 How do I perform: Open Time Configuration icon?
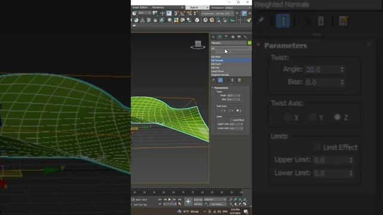click(180, 204)
